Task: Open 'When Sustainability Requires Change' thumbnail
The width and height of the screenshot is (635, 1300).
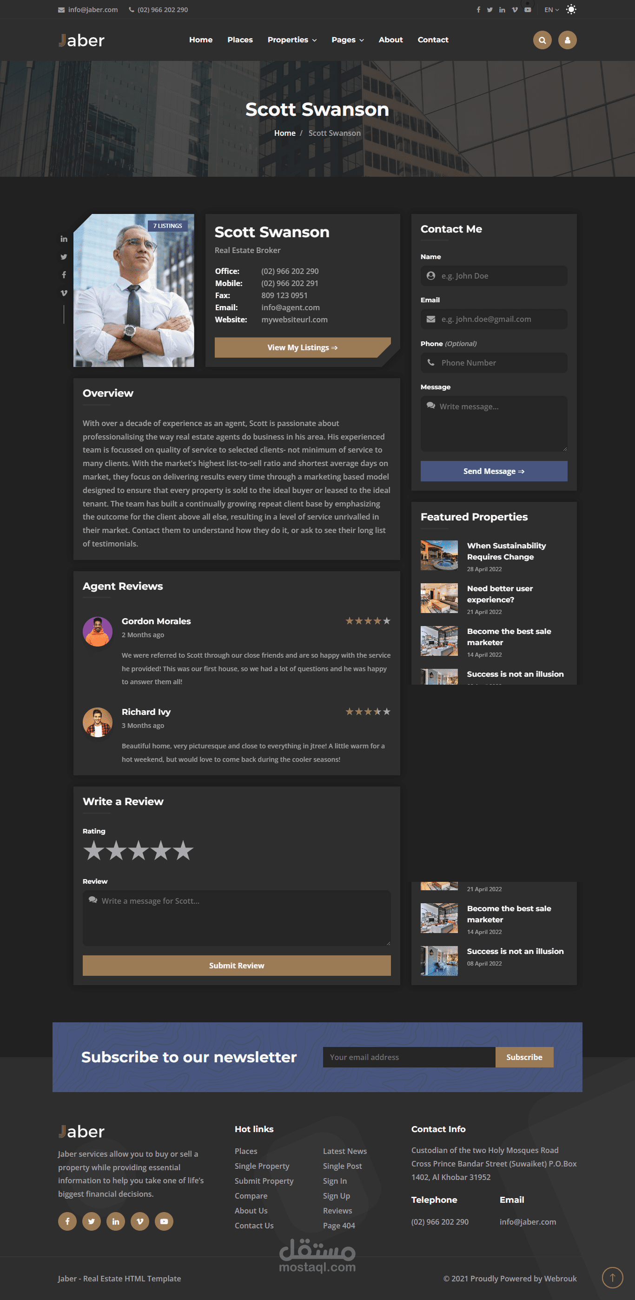Action: [439, 555]
